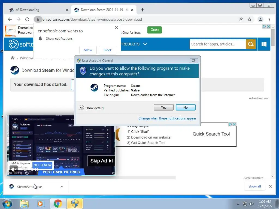The height and width of the screenshot is (209, 279).
Task: Open Chrome three-dot menu
Action: (269, 19)
